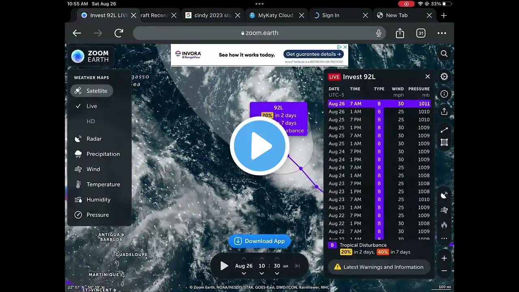The image size is (519, 292).
Task: Open Safari share sheet
Action: (400, 33)
